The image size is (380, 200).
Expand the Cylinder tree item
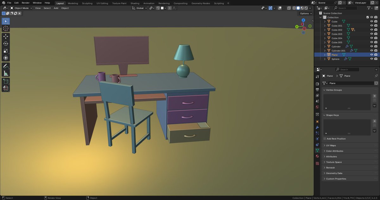(325, 47)
